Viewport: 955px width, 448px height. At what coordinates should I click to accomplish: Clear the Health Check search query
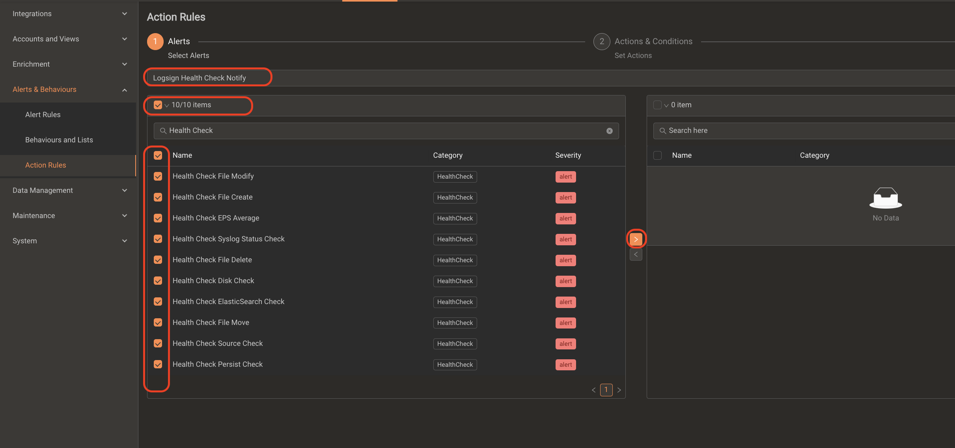tap(610, 131)
